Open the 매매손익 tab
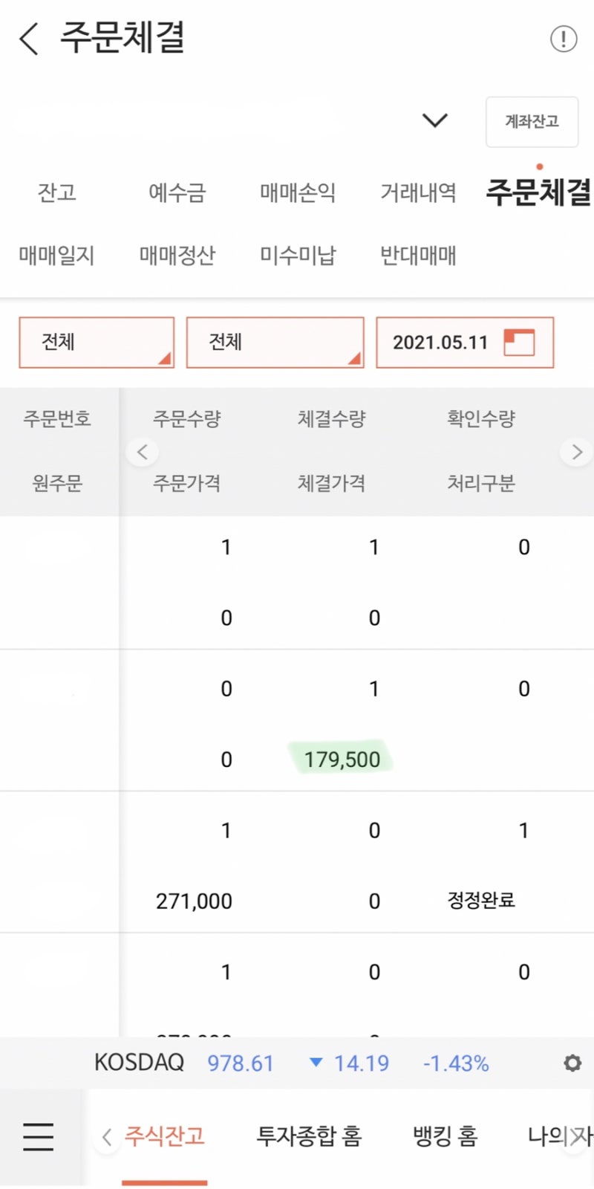 point(298,193)
